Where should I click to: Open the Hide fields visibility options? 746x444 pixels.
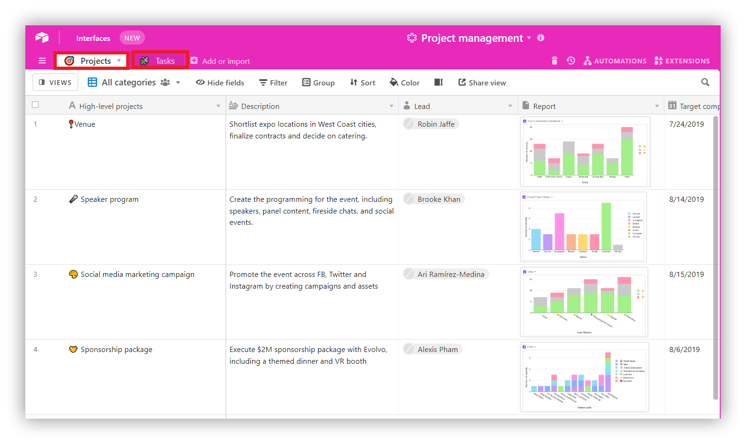click(220, 83)
